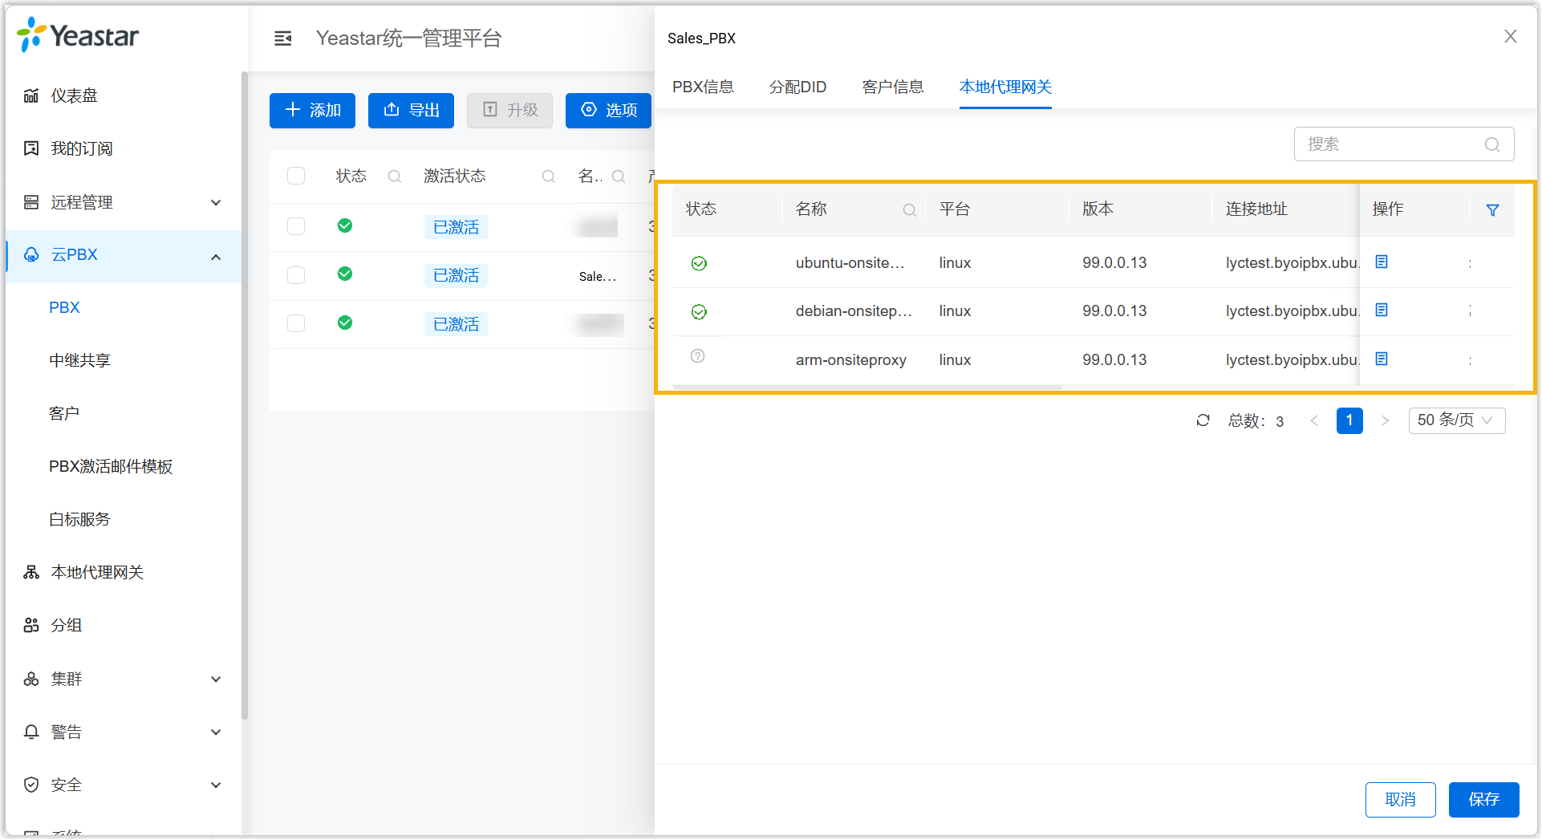Open the 50 条/页 page size dropdown

tap(1456, 420)
